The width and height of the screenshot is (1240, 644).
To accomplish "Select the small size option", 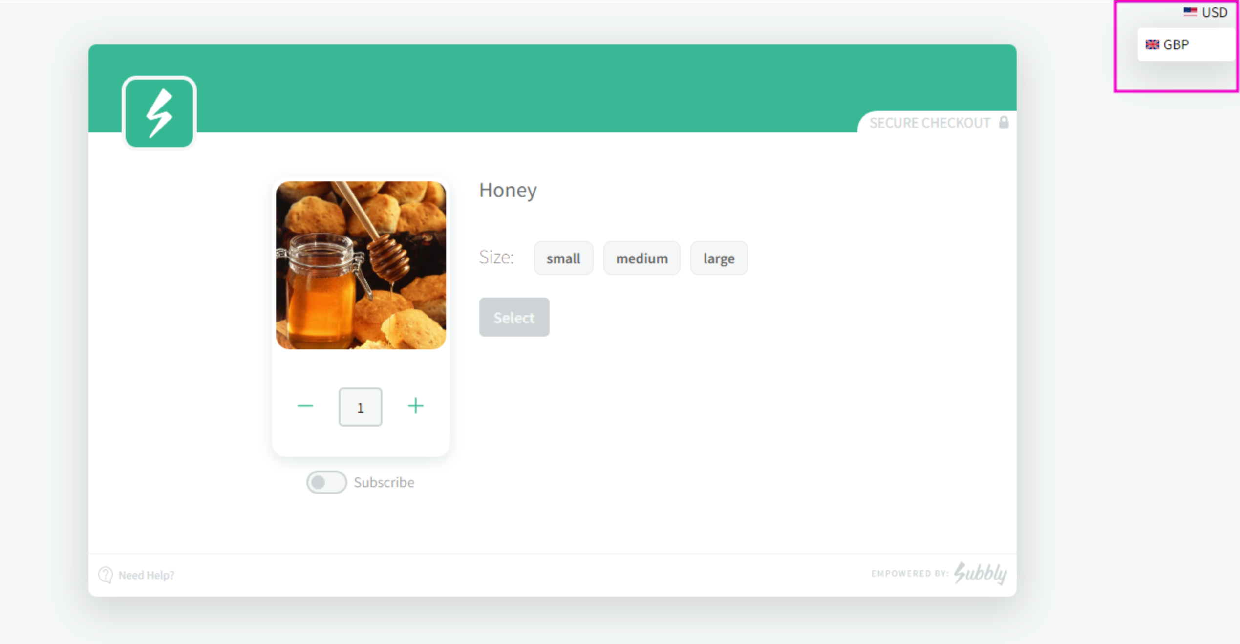I will [563, 258].
